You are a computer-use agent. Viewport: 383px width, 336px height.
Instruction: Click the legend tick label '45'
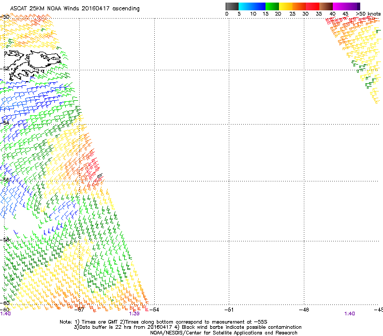point(345,14)
